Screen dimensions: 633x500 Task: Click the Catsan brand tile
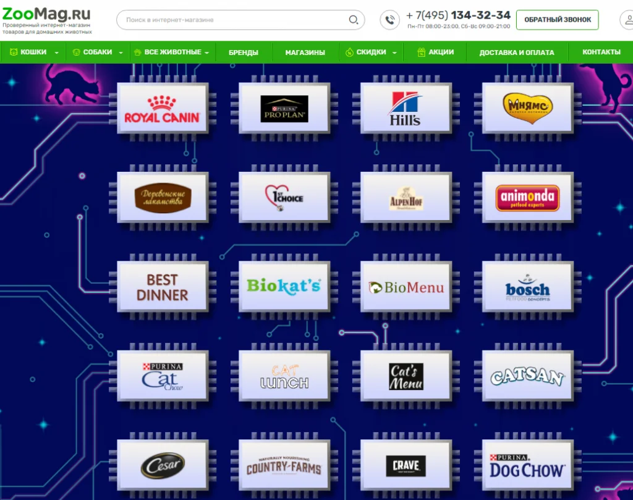click(x=527, y=376)
